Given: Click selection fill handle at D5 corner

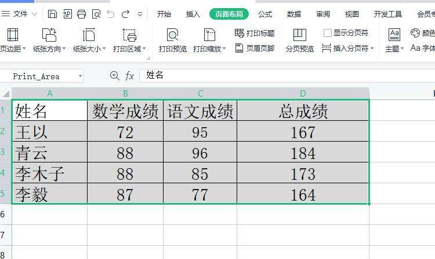Looking at the screenshot, I should coord(369,204).
